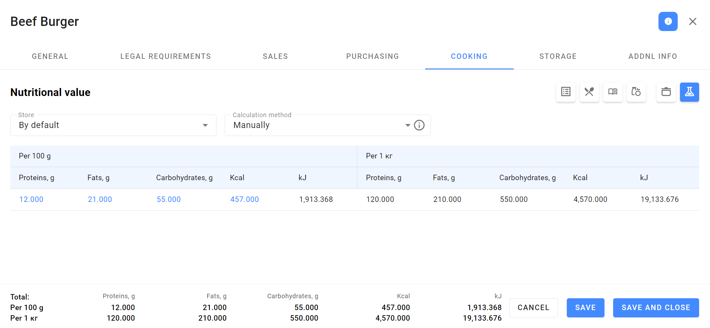Open the container box icon
Image resolution: width=710 pixels, height=328 pixels.
click(x=666, y=92)
